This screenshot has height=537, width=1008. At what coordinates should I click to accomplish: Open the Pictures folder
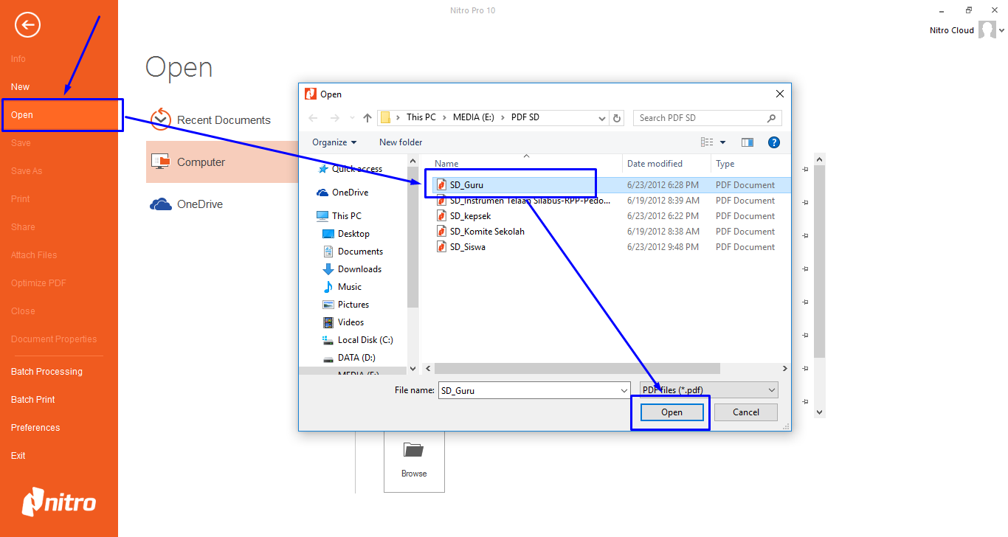pos(346,305)
